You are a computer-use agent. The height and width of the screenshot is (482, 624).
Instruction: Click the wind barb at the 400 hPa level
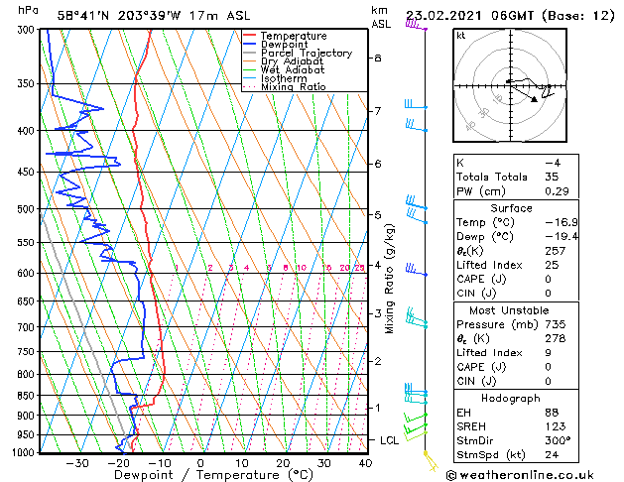(x=417, y=125)
